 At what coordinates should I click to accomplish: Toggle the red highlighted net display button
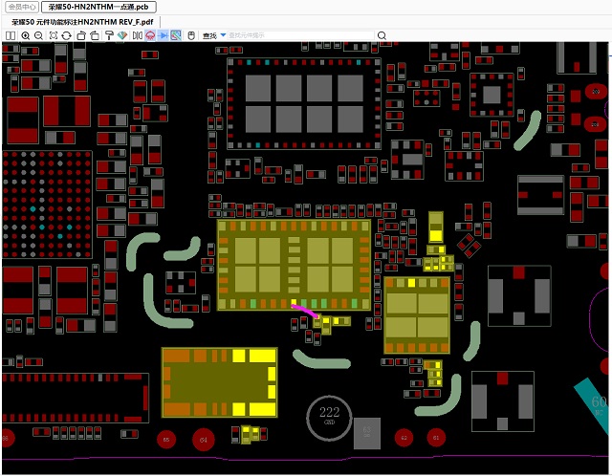(150, 35)
